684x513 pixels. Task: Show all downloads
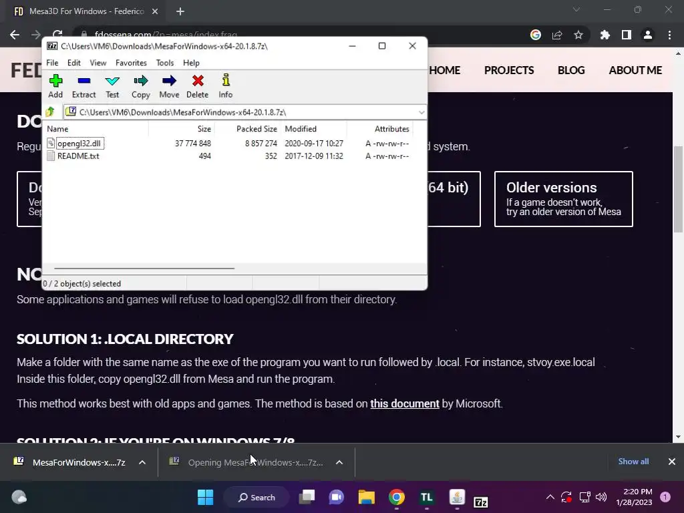[x=633, y=462]
